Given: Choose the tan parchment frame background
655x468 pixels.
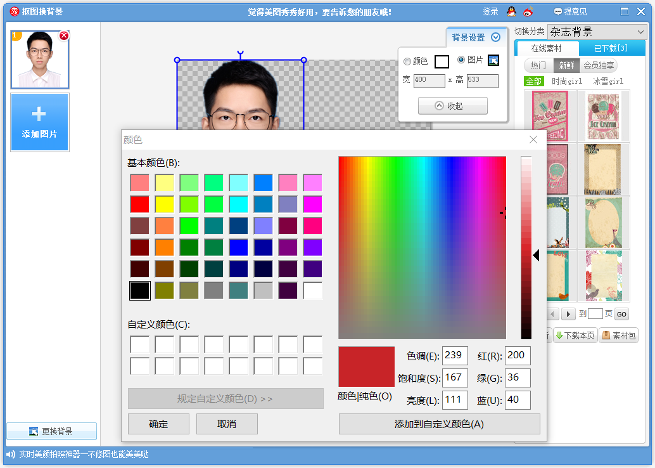Looking at the screenshot, I should coord(604,169).
